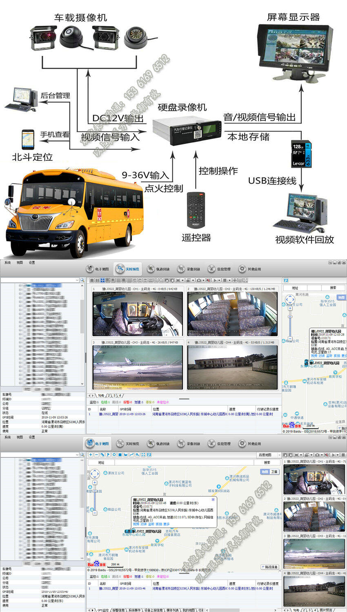Screen dimensions: 347x612
Task: Click the minus zoom-out icon in the map toolbar
Action: coord(96,455)
